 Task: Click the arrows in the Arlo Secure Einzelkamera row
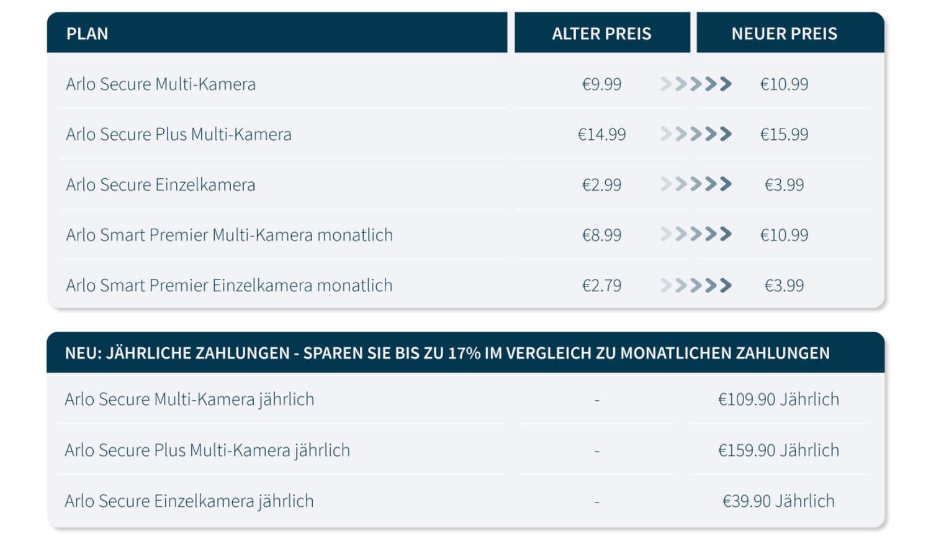point(696,184)
